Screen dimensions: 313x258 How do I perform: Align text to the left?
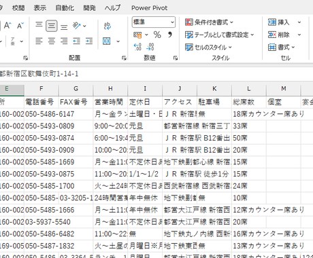[39, 41]
